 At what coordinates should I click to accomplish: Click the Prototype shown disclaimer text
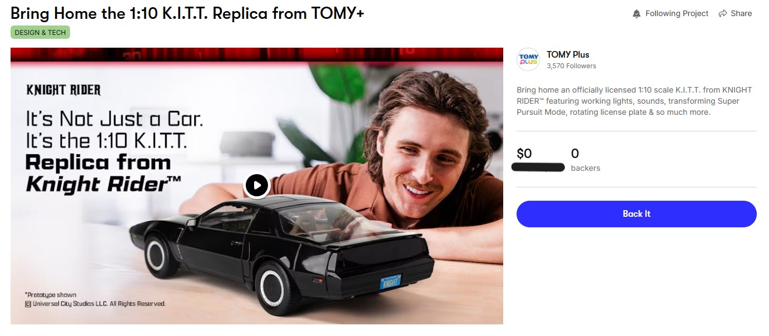point(51,295)
